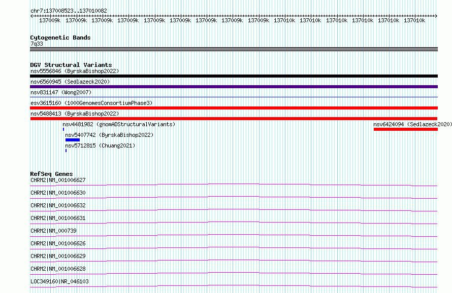Select the red nsv6424094 variant bar
Viewport: 452px width, 293px height.
tap(406, 129)
